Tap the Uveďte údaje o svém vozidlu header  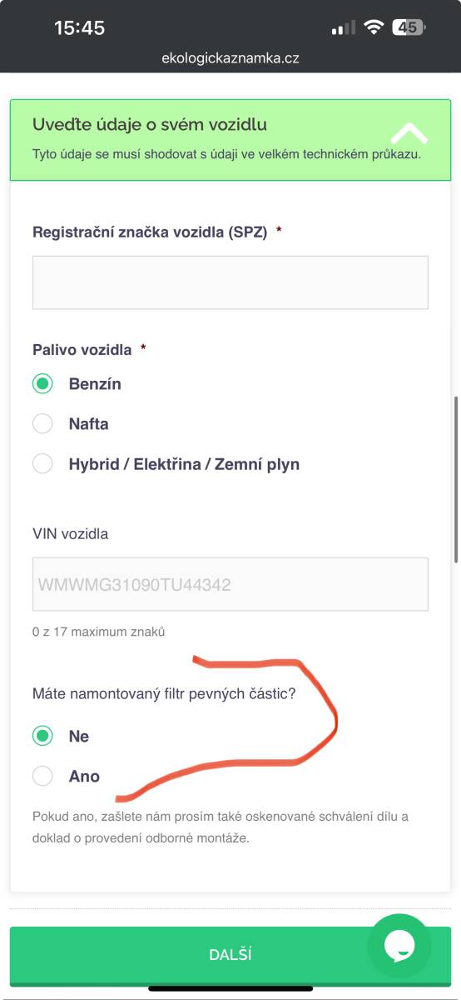[150, 125]
